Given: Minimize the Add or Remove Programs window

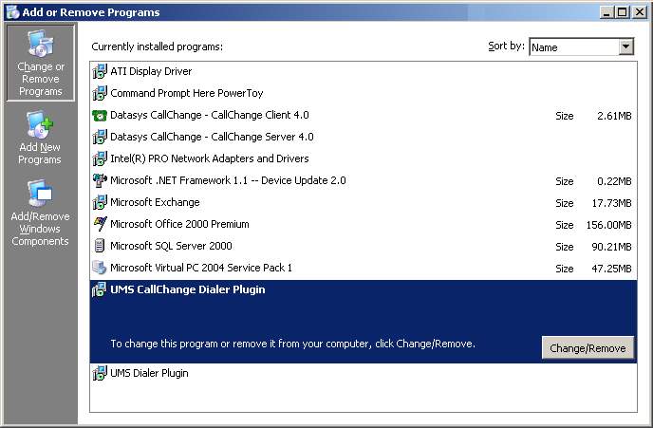Looking at the screenshot, I should 606,12.
